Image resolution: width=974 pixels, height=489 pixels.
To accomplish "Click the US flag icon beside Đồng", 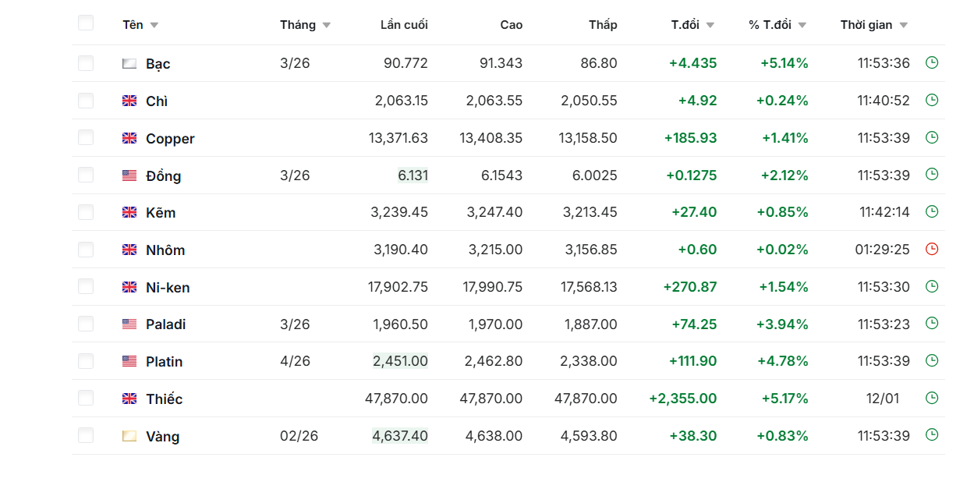I will [x=129, y=175].
